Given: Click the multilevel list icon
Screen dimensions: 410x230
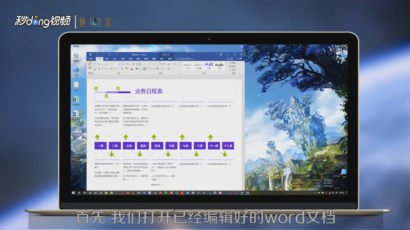Looking at the screenshot, I should tap(155, 64).
